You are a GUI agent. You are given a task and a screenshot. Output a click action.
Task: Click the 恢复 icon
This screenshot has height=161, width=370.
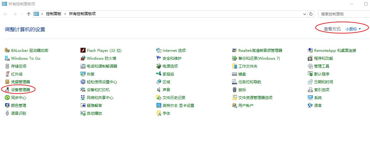pyautogui.click(x=83, y=74)
